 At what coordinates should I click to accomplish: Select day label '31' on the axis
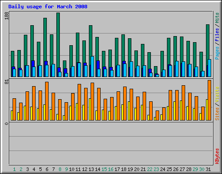(x=208, y=169)
